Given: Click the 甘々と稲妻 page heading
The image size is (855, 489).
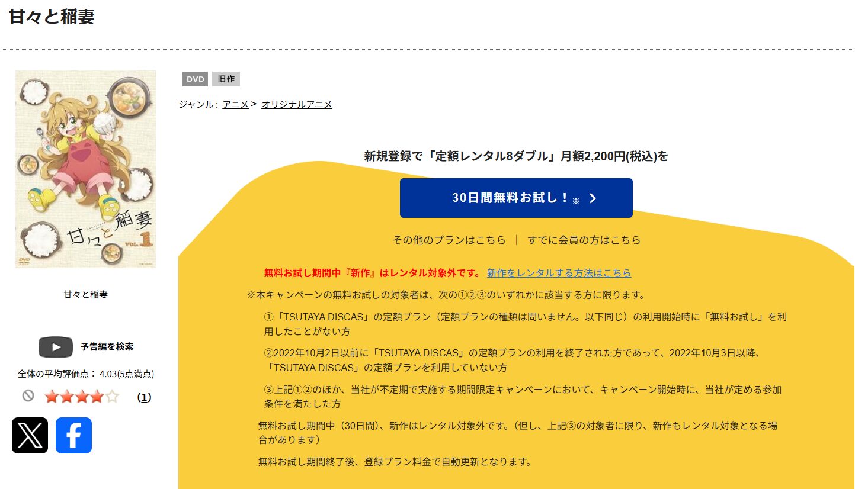Looking at the screenshot, I should coord(52,17).
